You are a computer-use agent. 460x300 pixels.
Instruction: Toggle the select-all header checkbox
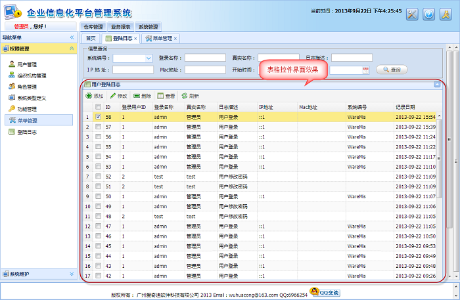tap(99, 107)
